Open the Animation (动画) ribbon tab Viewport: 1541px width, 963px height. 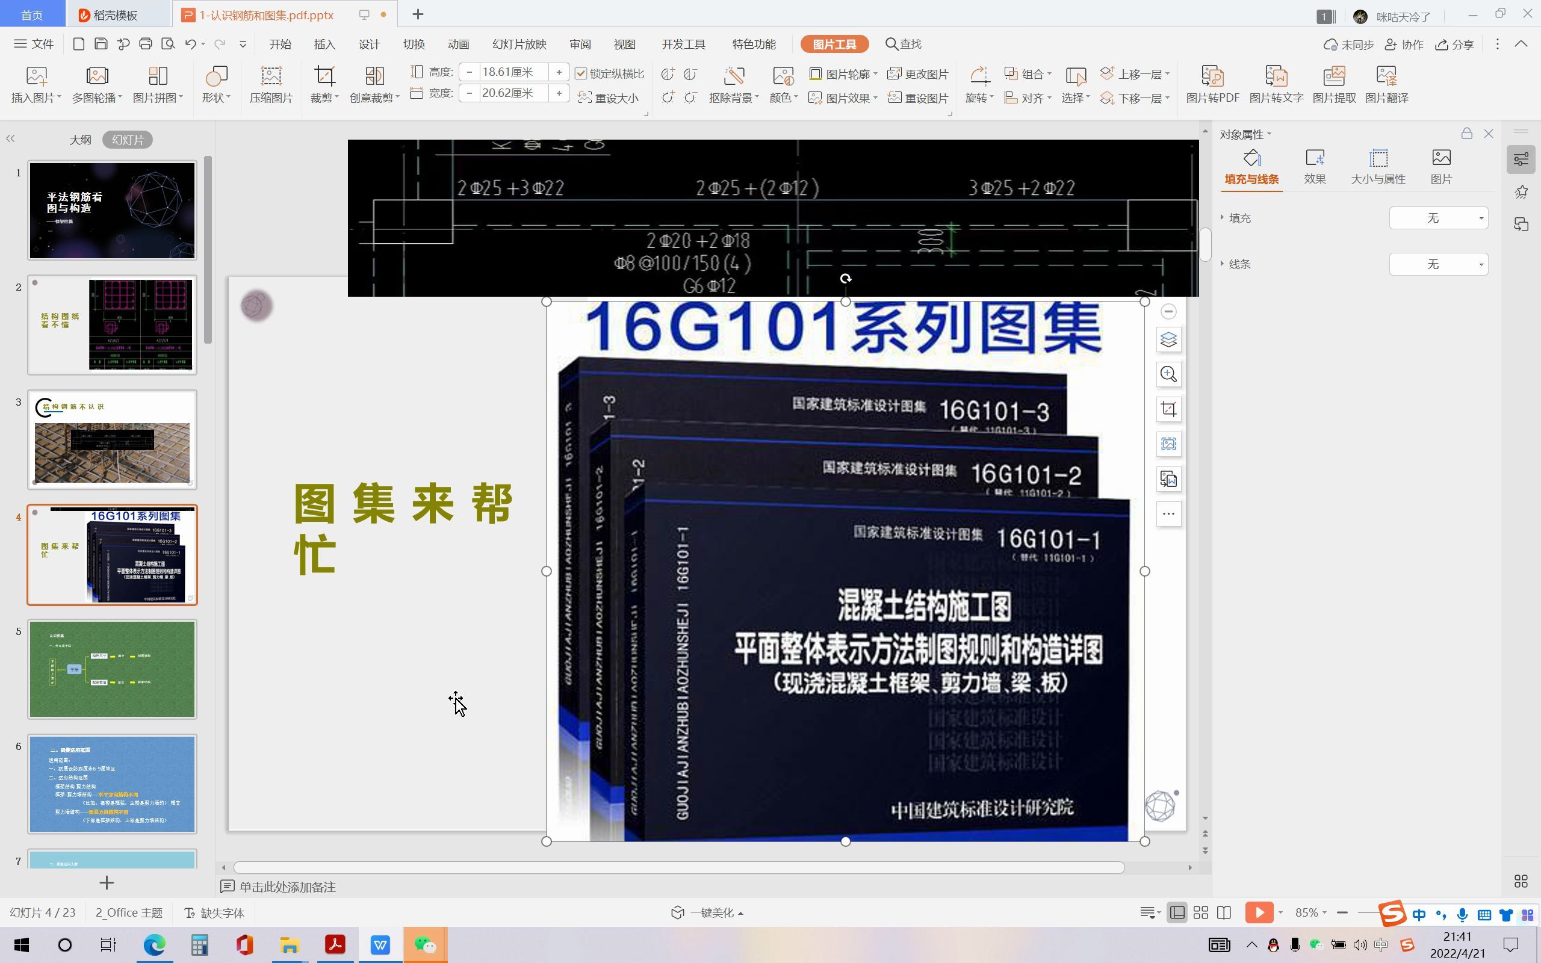(x=458, y=45)
